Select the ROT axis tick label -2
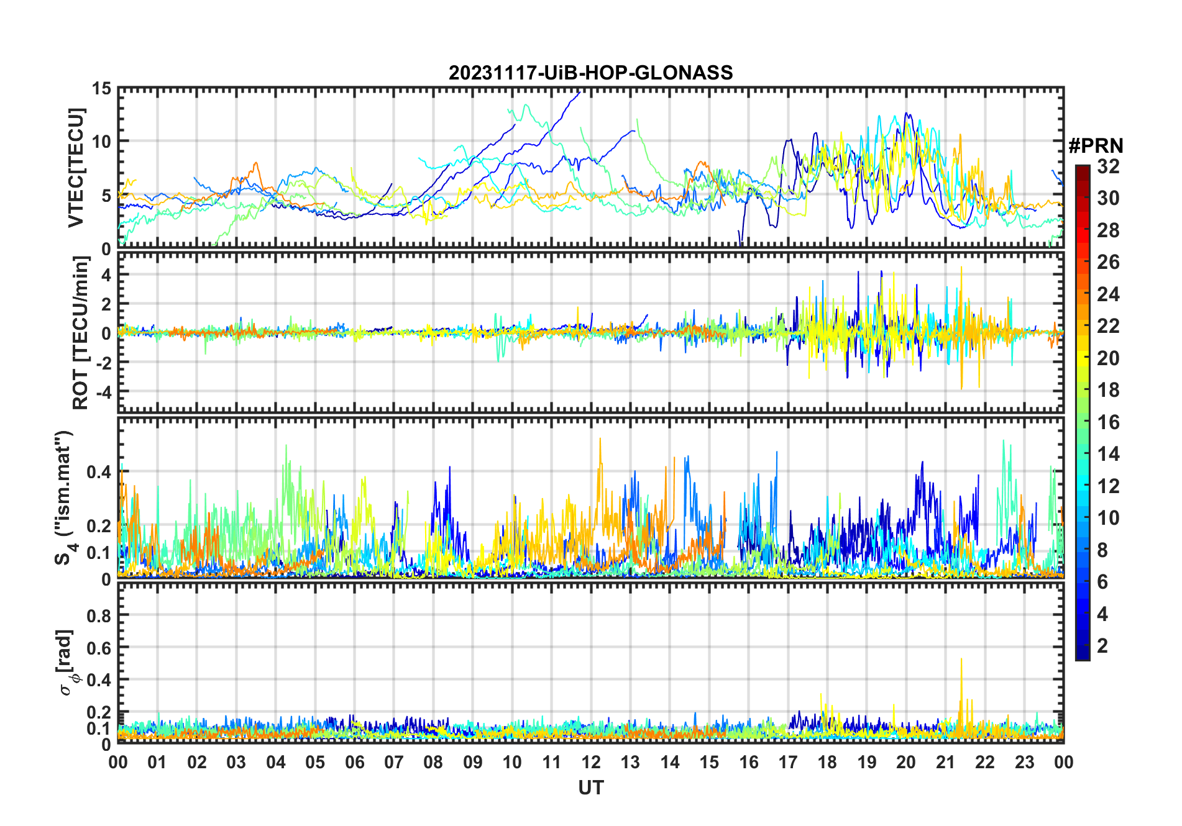 click(x=103, y=363)
